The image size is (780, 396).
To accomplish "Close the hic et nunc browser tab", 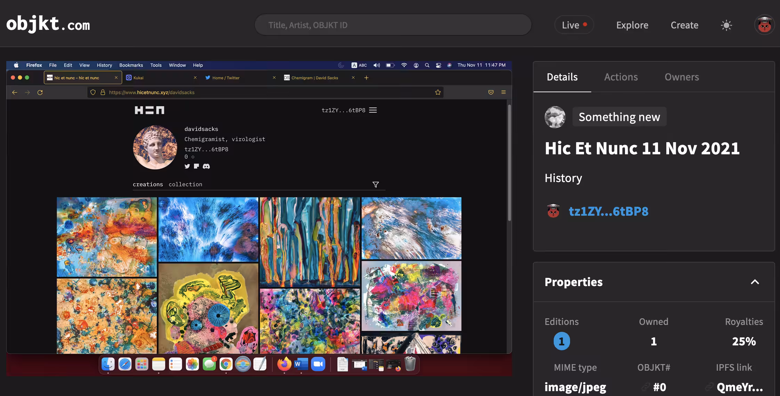I will click(x=116, y=78).
